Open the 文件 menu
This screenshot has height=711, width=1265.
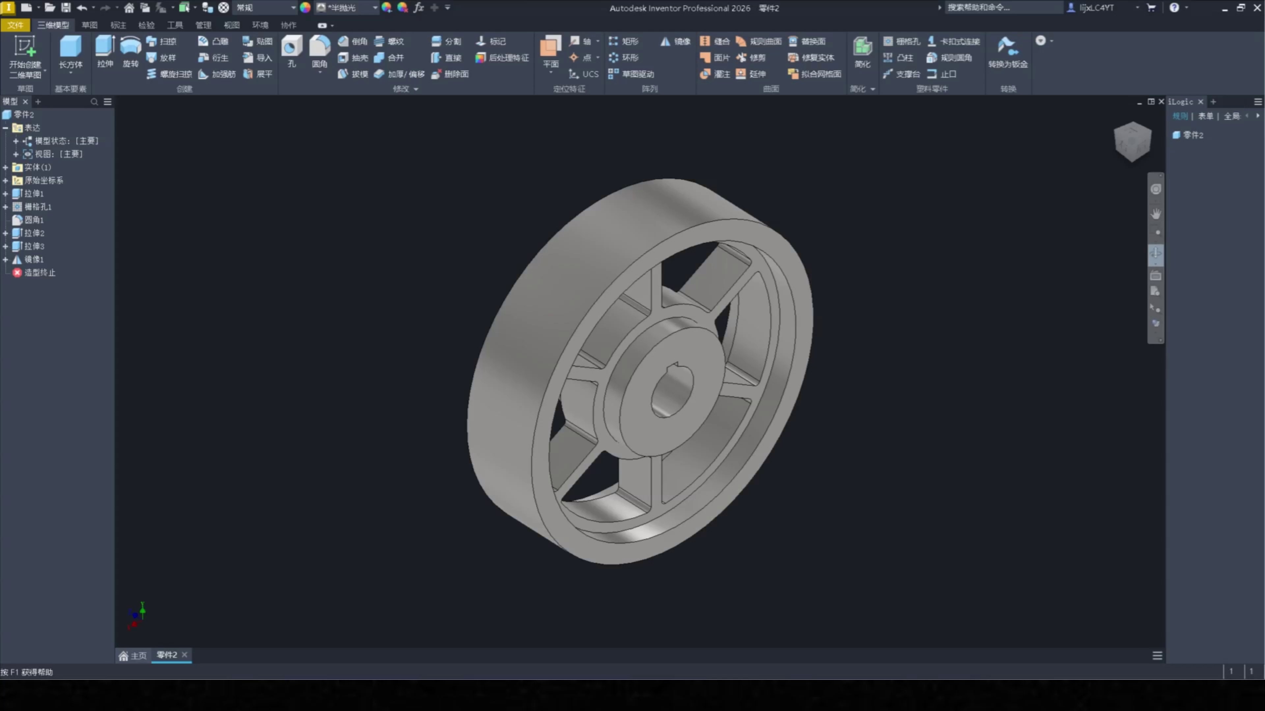(15, 25)
